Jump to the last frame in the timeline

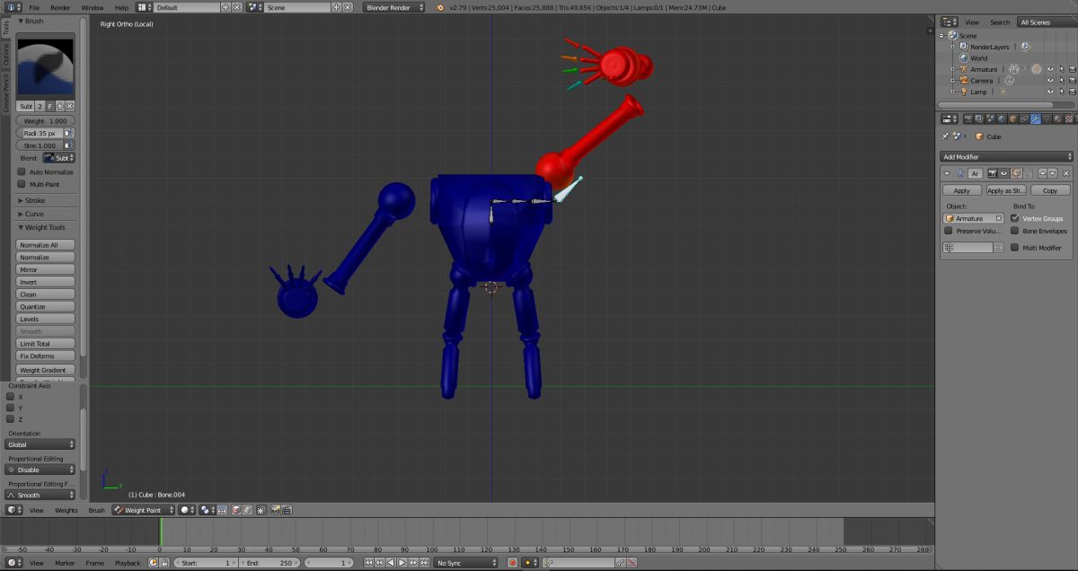pos(425,563)
